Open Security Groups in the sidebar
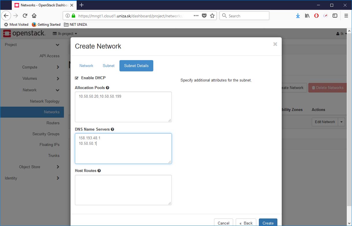The width and height of the screenshot is (352, 226). (46, 134)
